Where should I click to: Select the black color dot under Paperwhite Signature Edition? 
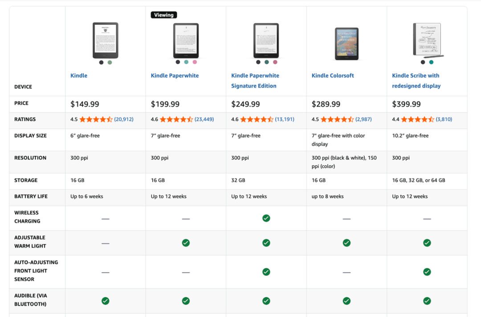point(258,62)
